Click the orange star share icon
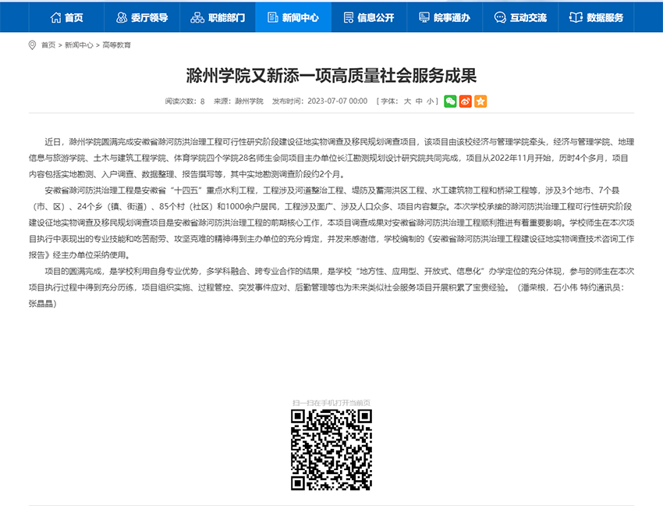The width and height of the screenshot is (663, 506). 480,102
